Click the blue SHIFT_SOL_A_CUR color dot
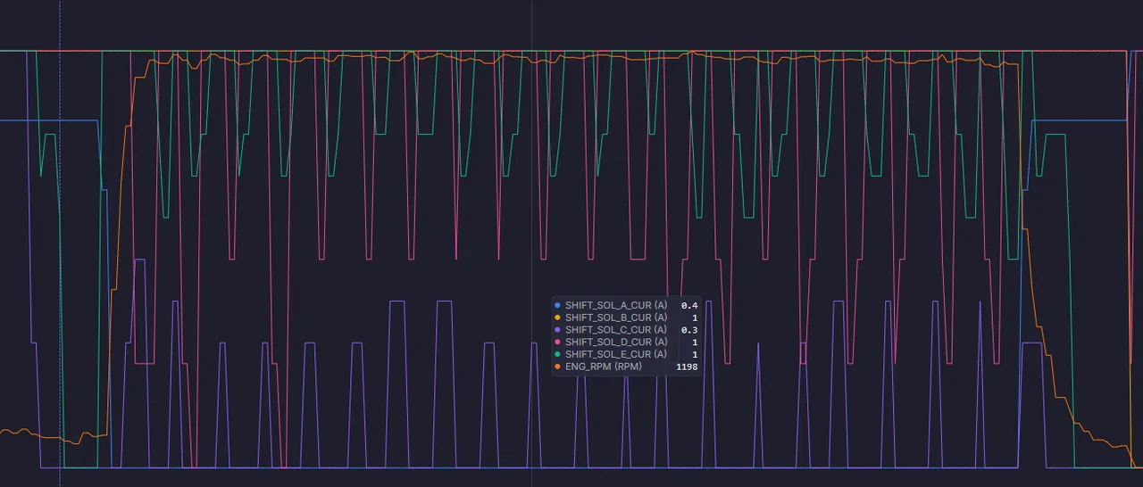This screenshot has height=487, width=1143. coord(558,305)
